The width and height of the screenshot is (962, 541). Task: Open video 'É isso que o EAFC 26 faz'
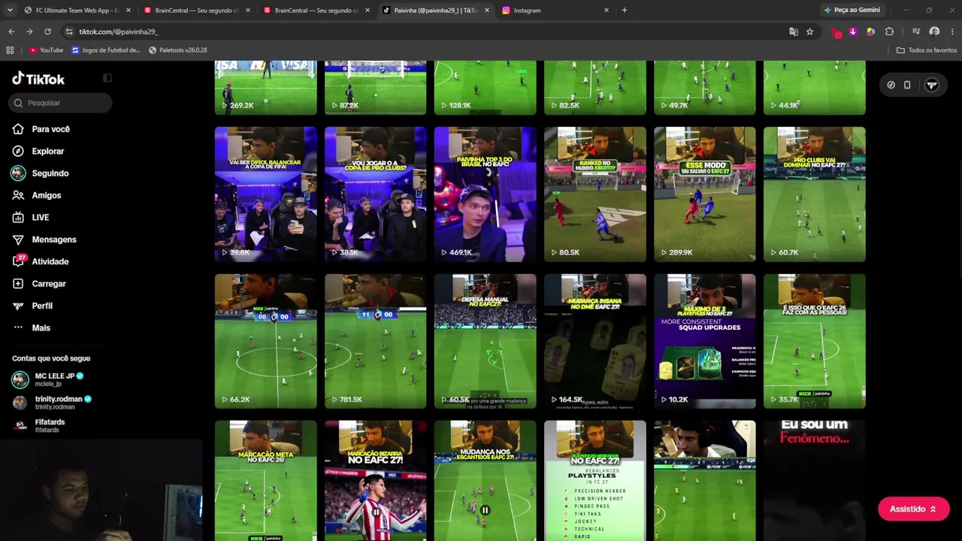tap(814, 341)
